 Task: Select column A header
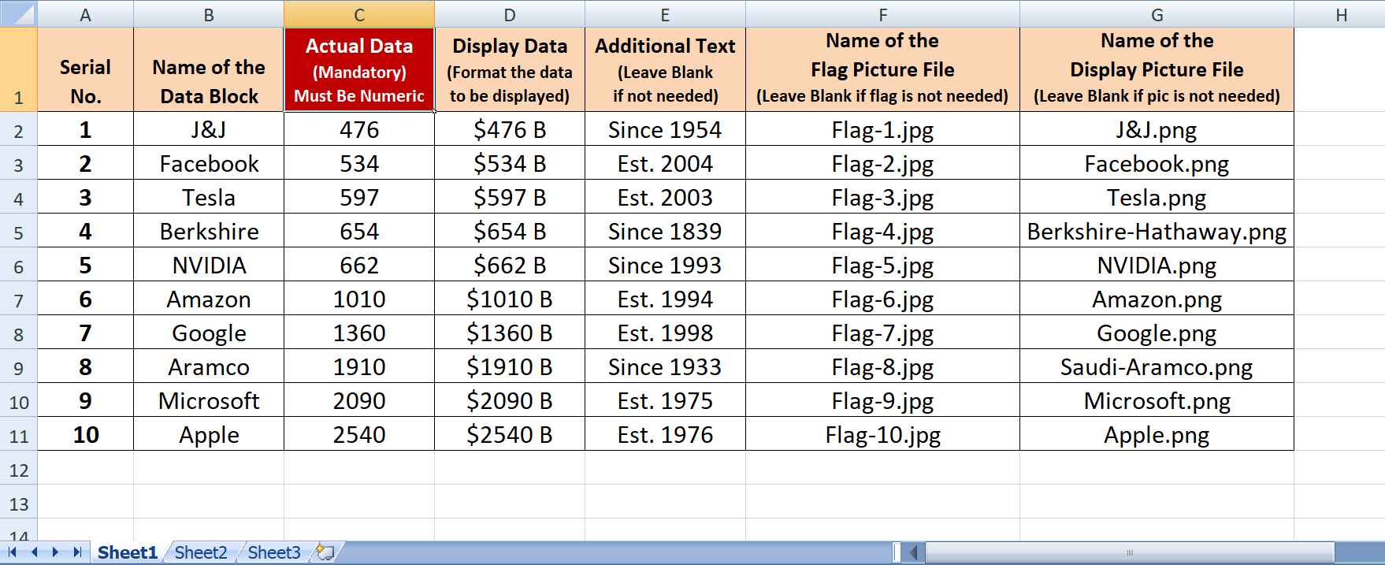pyautogui.click(x=85, y=14)
